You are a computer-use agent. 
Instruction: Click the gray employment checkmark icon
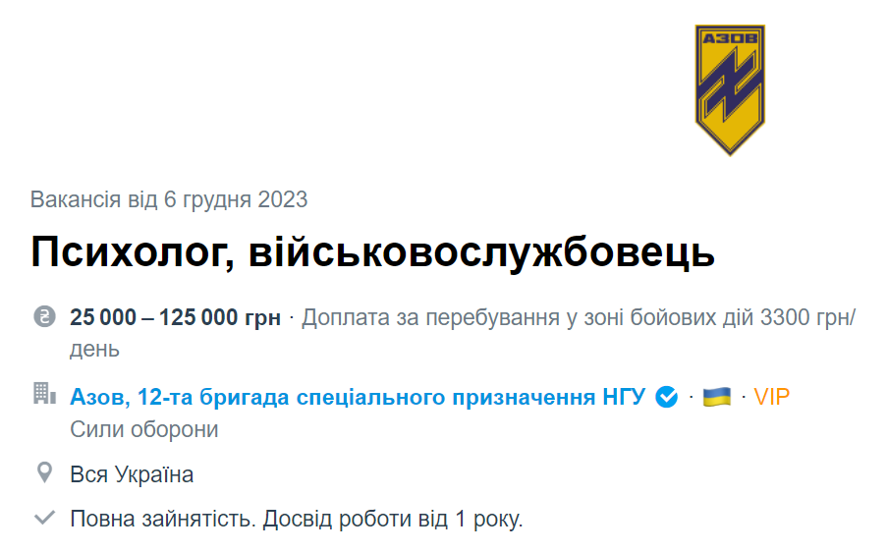click(44, 518)
